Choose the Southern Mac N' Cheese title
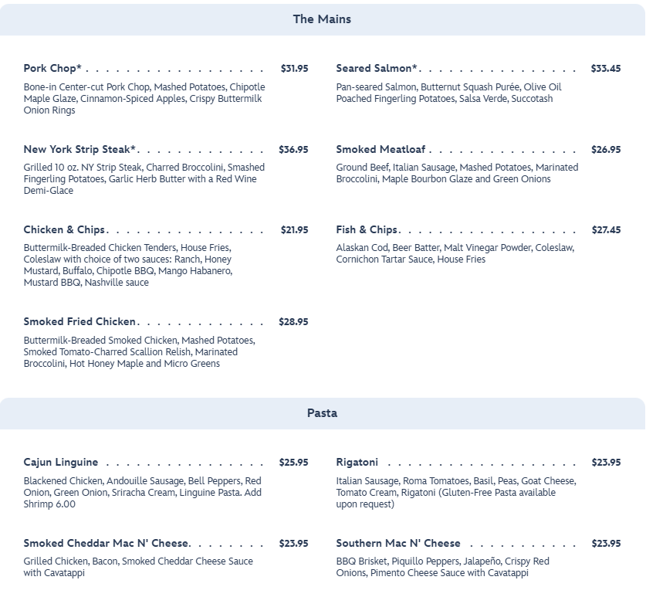 [x=398, y=544]
